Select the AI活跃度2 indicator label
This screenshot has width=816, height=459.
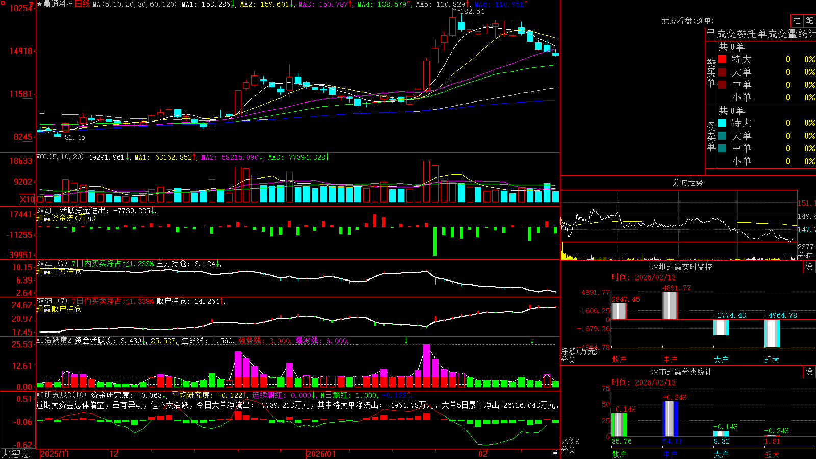coord(54,341)
